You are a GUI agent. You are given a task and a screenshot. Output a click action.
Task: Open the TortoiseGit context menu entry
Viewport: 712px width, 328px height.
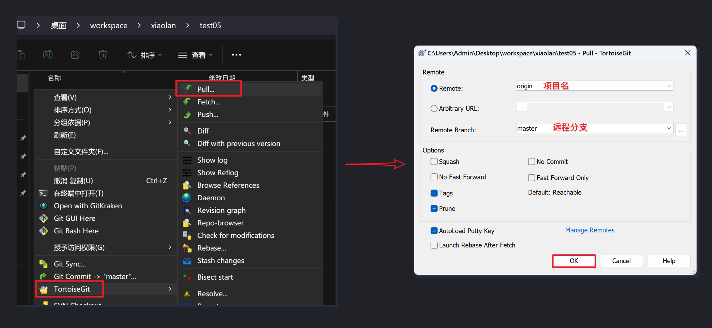pyautogui.click(x=72, y=289)
